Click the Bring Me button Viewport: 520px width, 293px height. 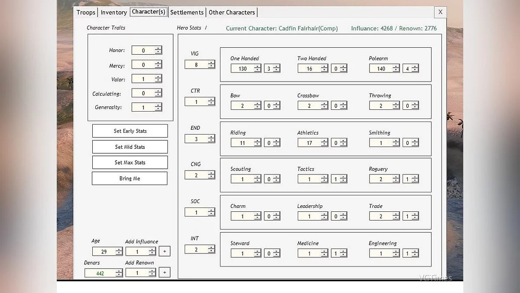coord(130,178)
